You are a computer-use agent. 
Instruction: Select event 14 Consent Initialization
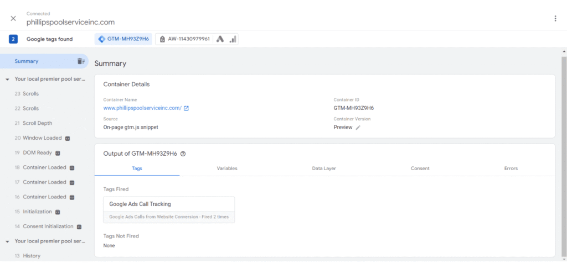pyautogui.click(x=44, y=226)
